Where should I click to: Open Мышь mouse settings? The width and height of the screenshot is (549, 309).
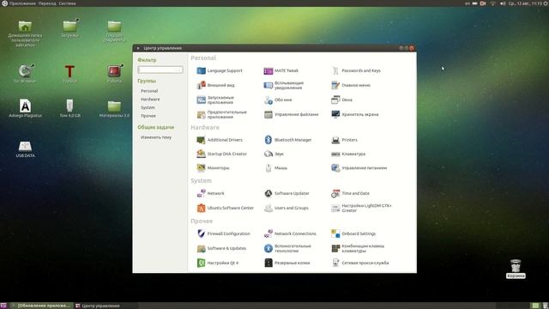(275, 168)
